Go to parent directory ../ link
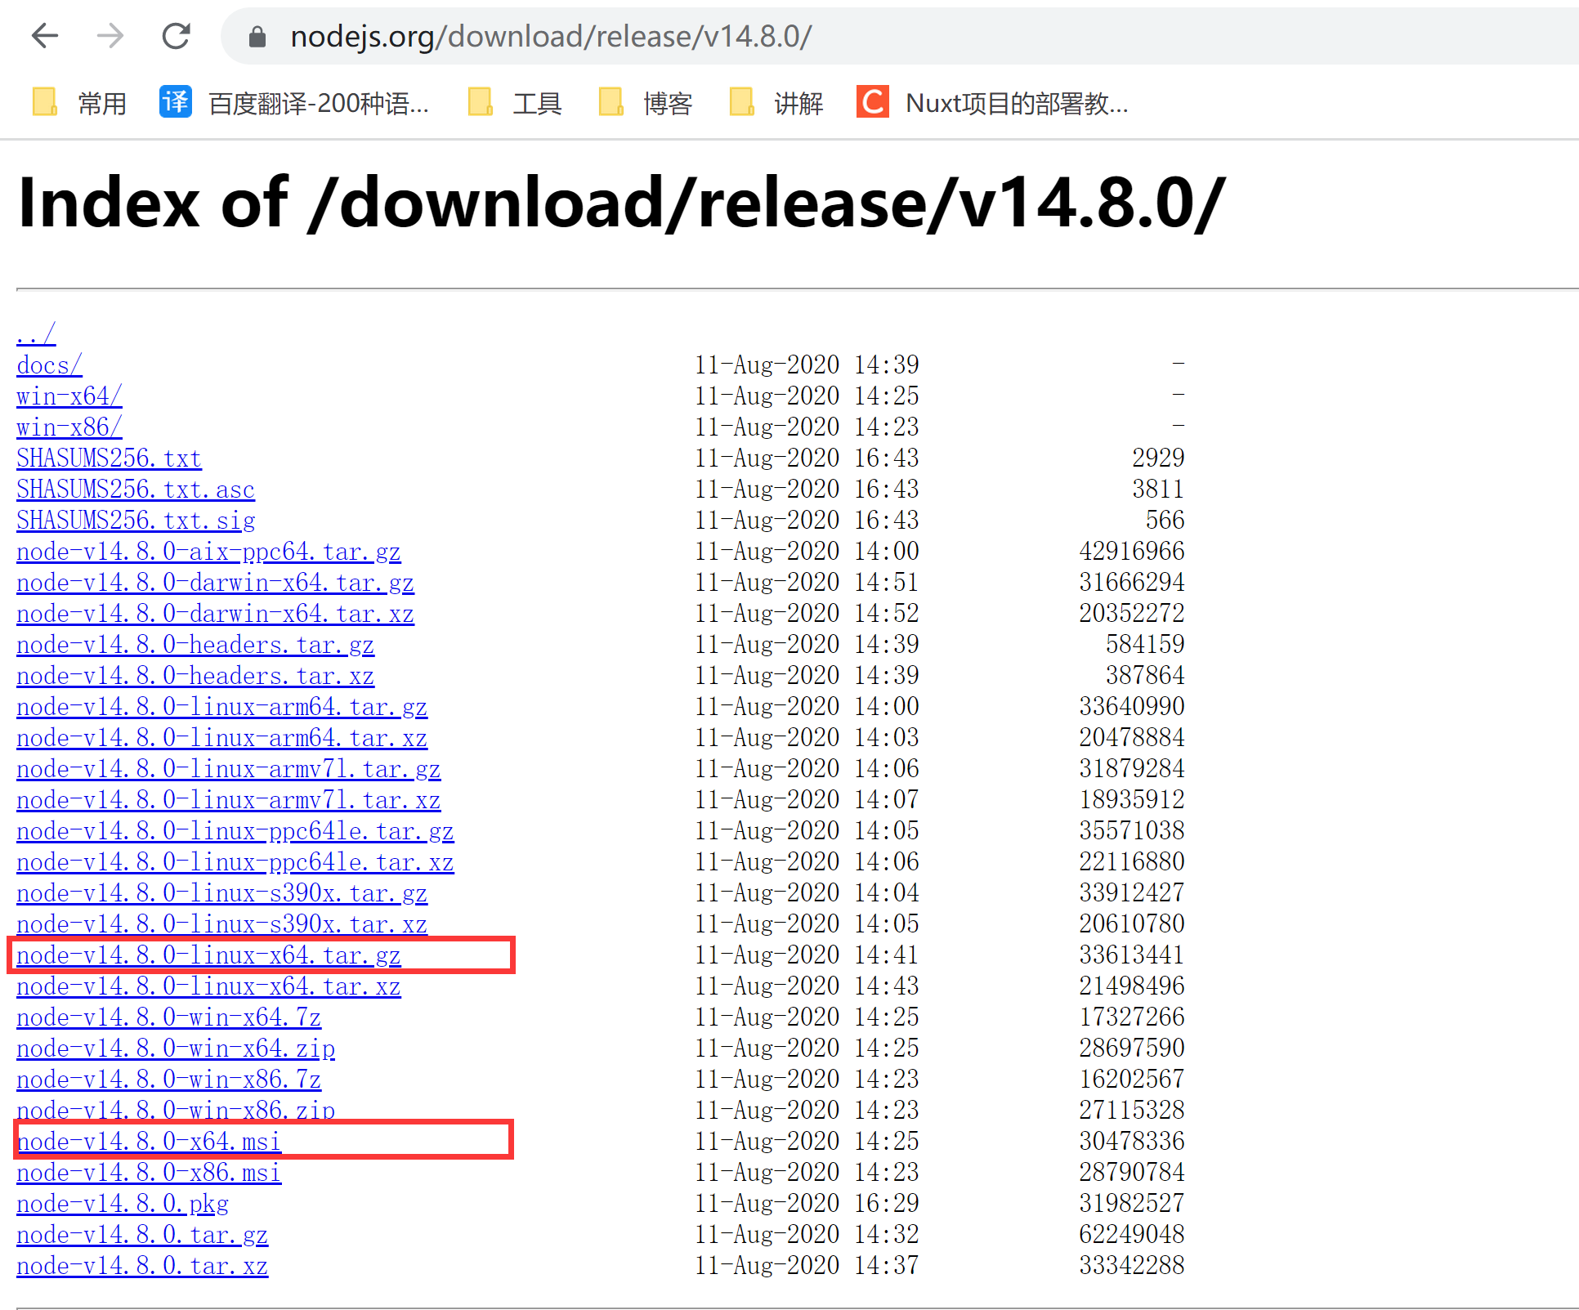The height and width of the screenshot is (1310, 1579). pyautogui.click(x=36, y=333)
